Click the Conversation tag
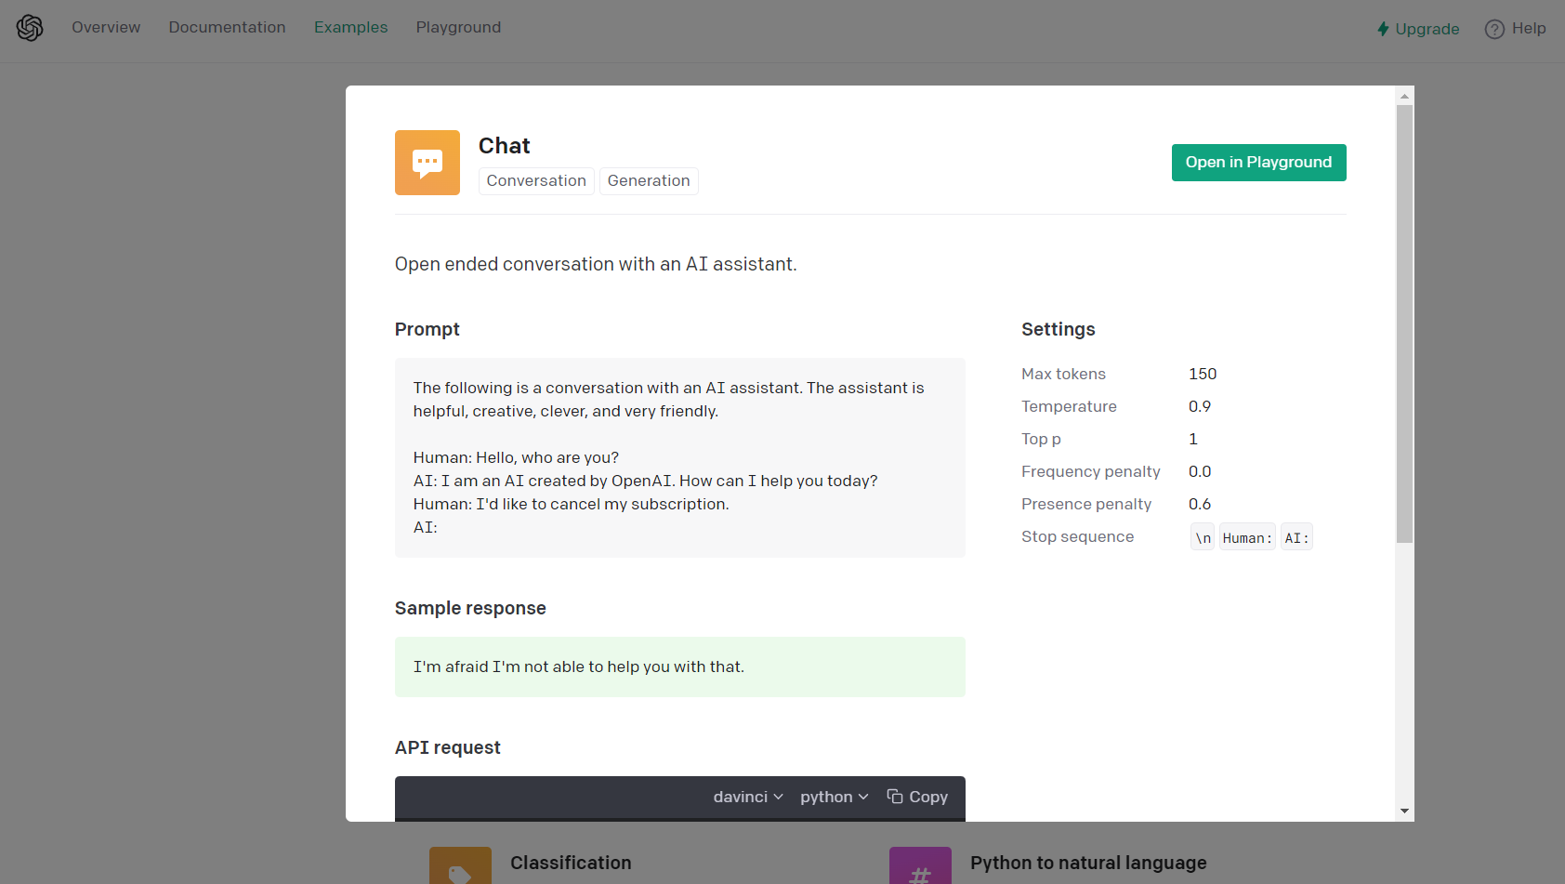This screenshot has width=1565, height=884. (x=536, y=180)
